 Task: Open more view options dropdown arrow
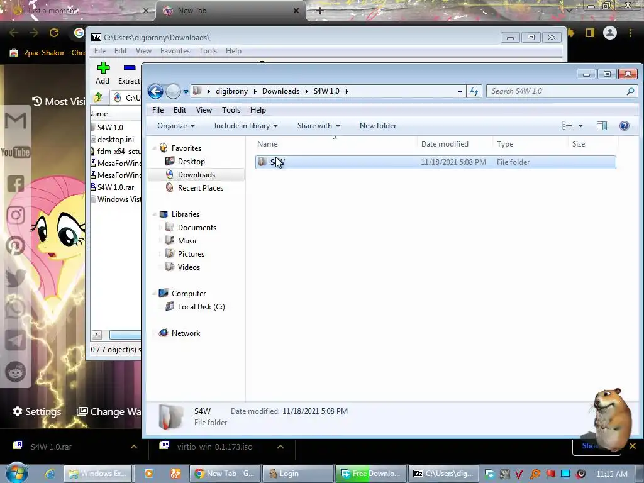pos(580,126)
